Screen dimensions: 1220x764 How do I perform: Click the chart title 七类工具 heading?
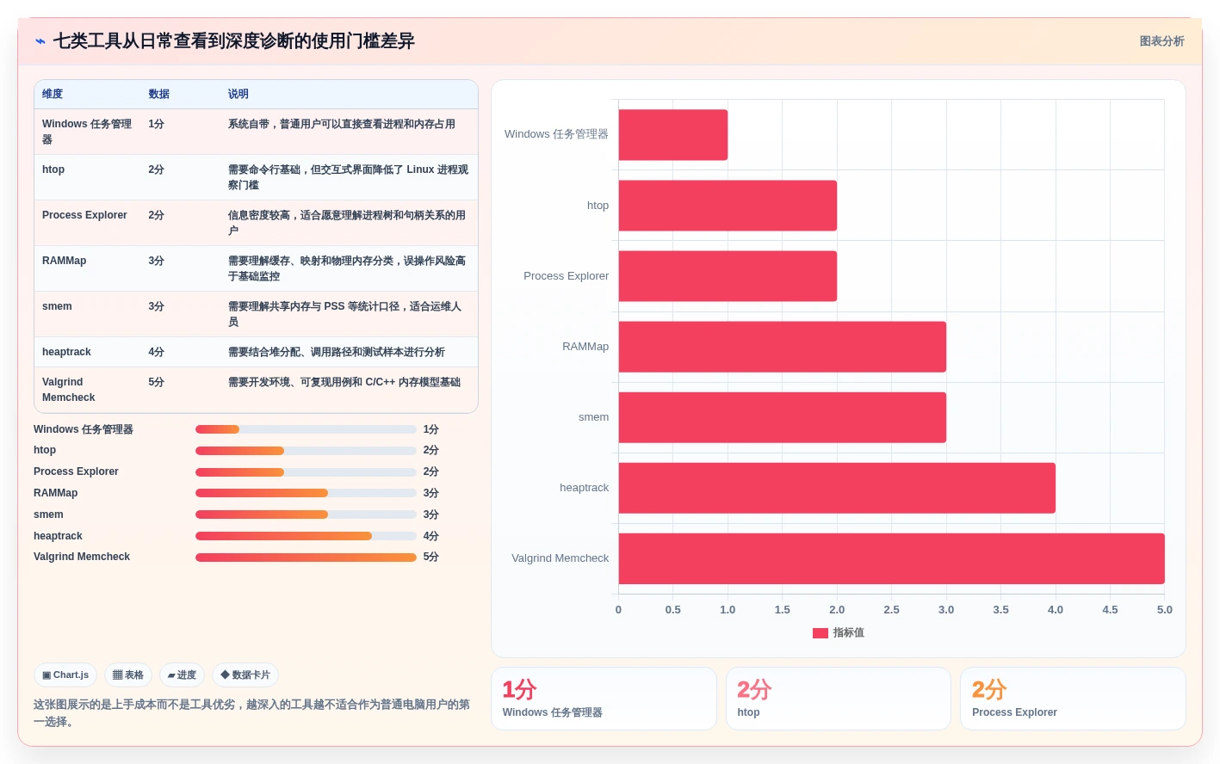click(x=234, y=41)
